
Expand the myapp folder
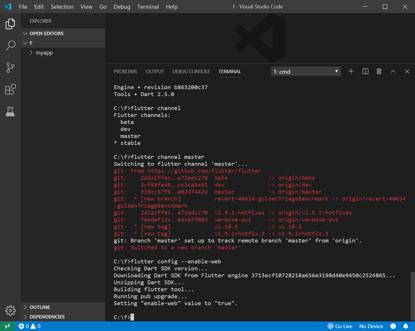click(x=44, y=53)
